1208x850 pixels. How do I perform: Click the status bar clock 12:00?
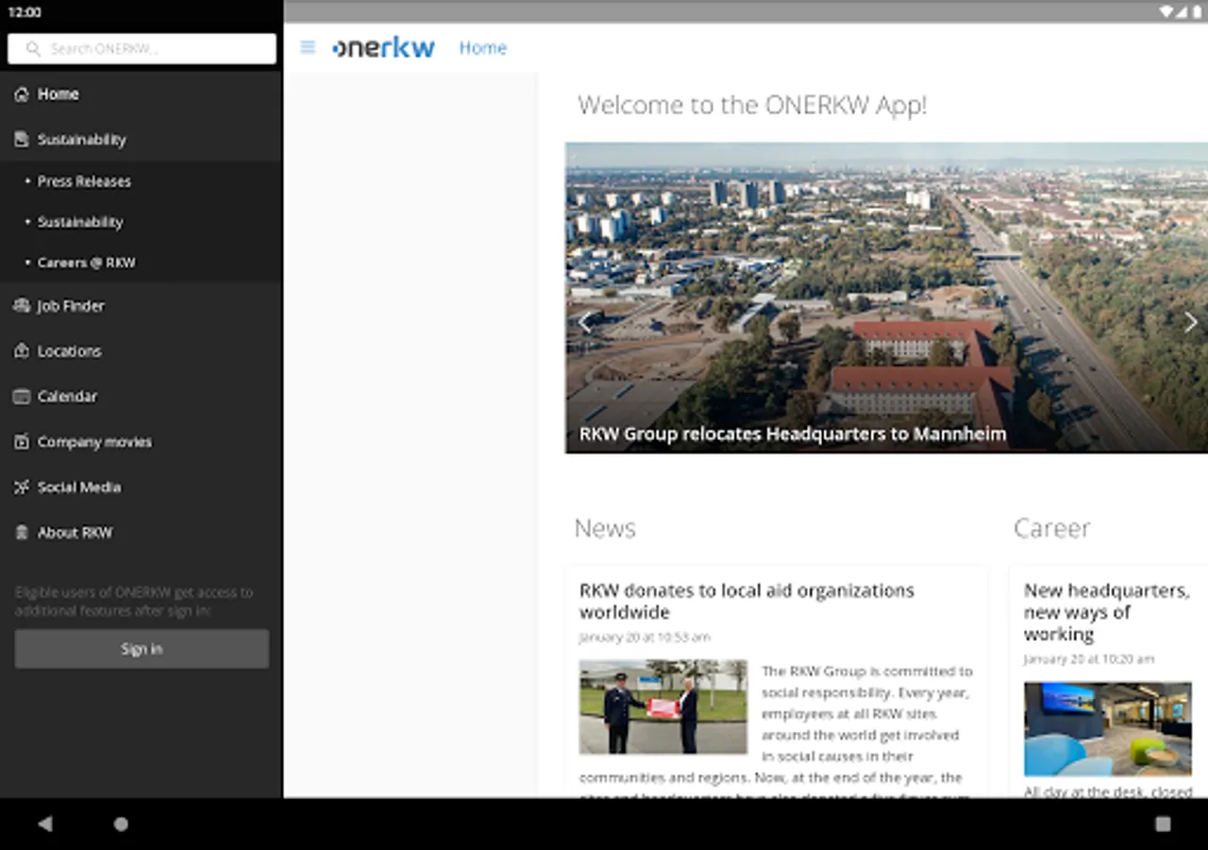pyautogui.click(x=25, y=12)
